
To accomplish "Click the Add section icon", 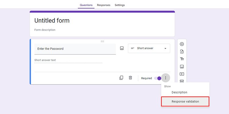I will coord(182,81).
